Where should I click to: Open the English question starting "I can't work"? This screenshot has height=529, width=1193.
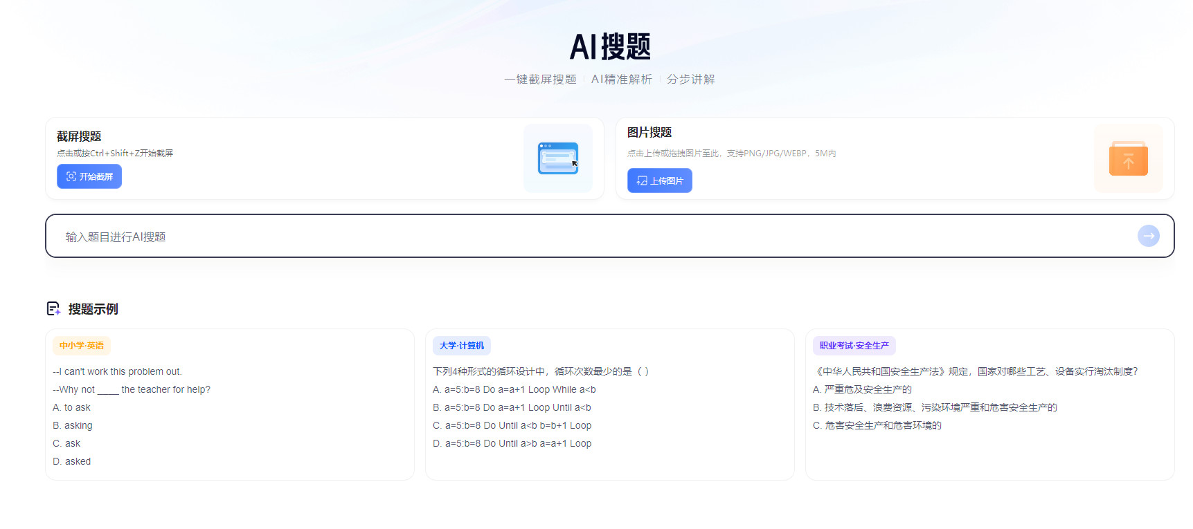click(x=118, y=371)
